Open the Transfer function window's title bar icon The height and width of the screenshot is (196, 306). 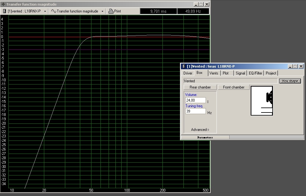pyautogui.click(x=3, y=4)
